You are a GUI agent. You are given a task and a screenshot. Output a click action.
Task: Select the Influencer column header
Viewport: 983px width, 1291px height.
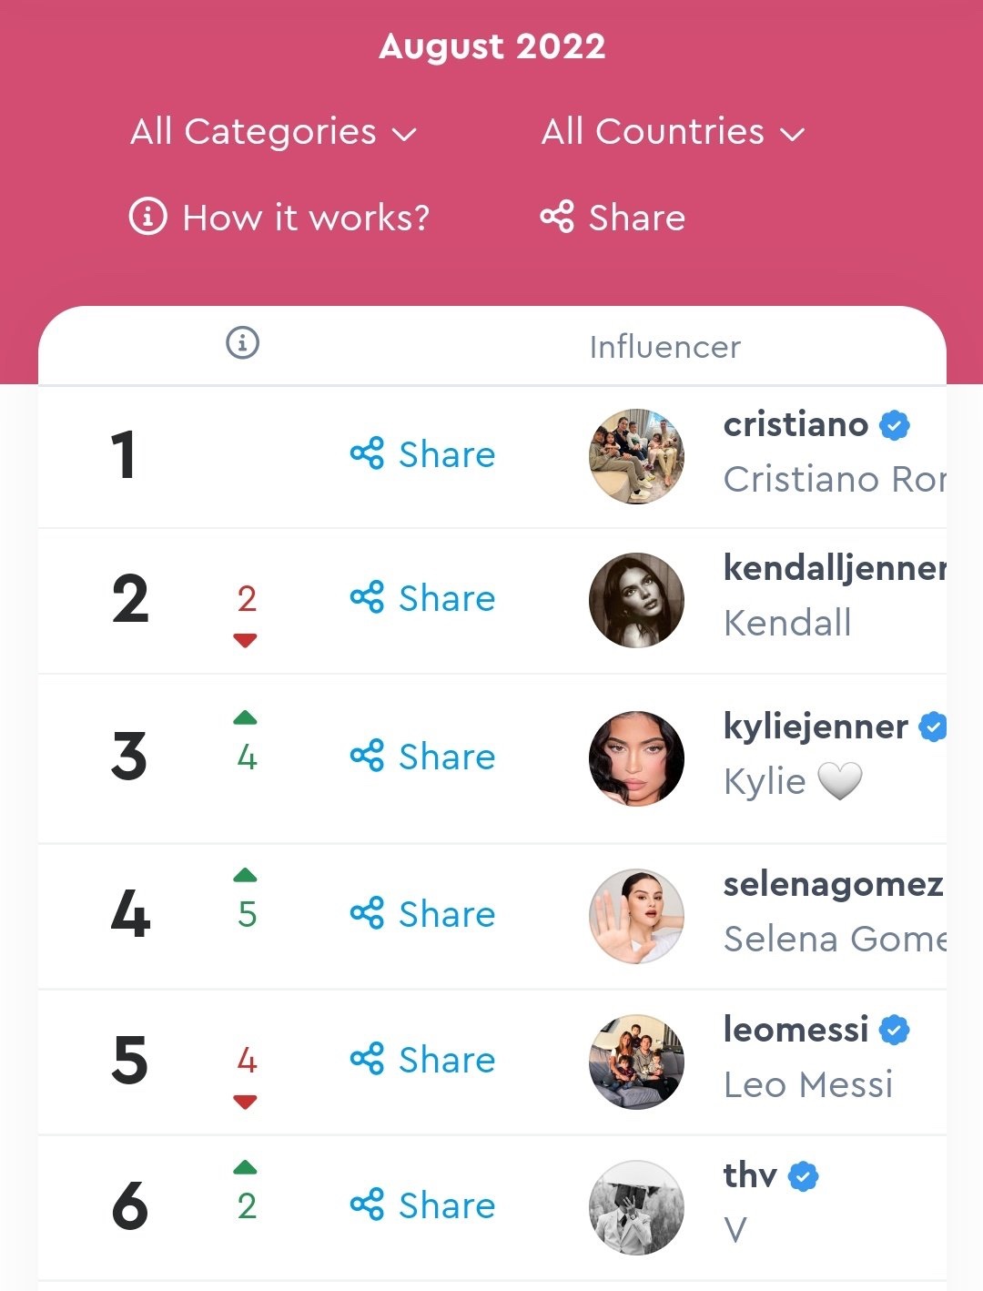pos(665,347)
